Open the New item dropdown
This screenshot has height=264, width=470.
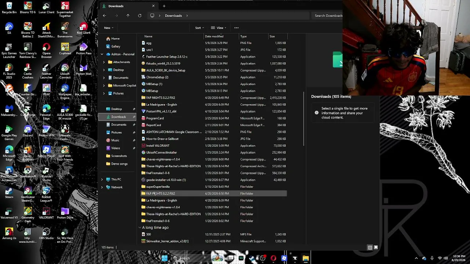(108, 28)
